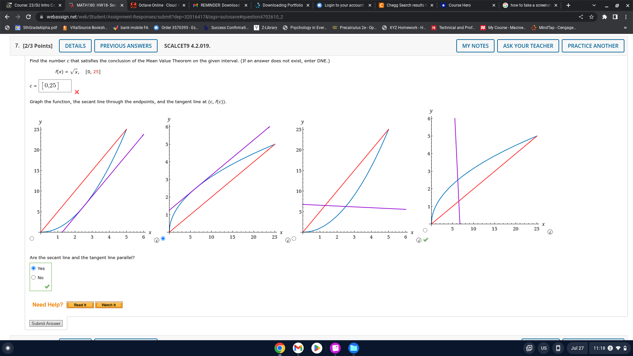
Task: Select the No radio button
Action: (x=34, y=278)
